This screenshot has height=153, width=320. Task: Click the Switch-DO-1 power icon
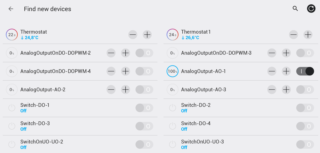click(x=12, y=108)
